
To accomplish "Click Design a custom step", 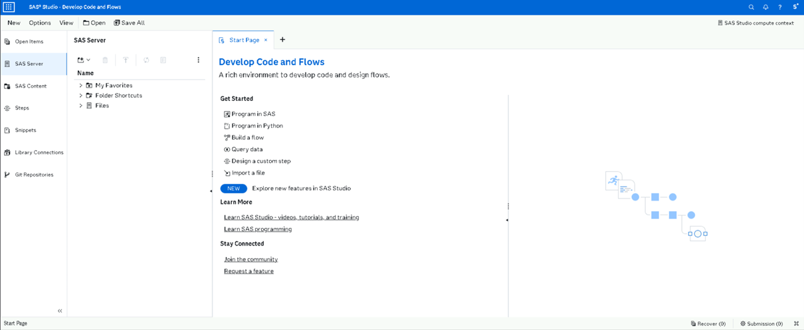I will 257,161.
